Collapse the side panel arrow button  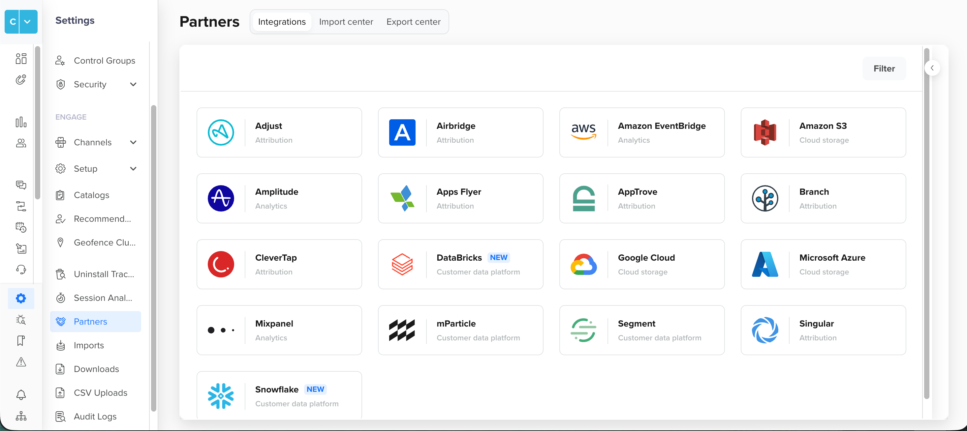pyautogui.click(x=932, y=68)
